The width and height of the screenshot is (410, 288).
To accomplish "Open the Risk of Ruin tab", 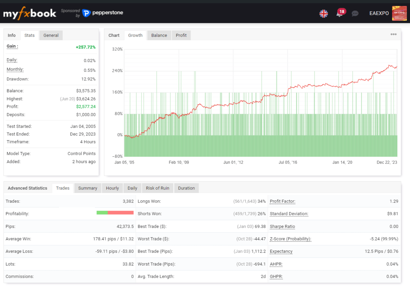I will pyautogui.click(x=158, y=188).
